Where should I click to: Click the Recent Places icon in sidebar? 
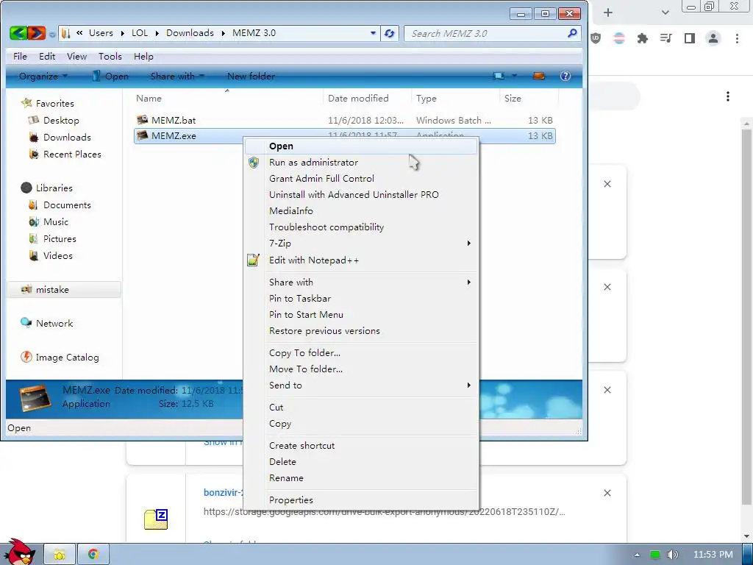coord(34,154)
